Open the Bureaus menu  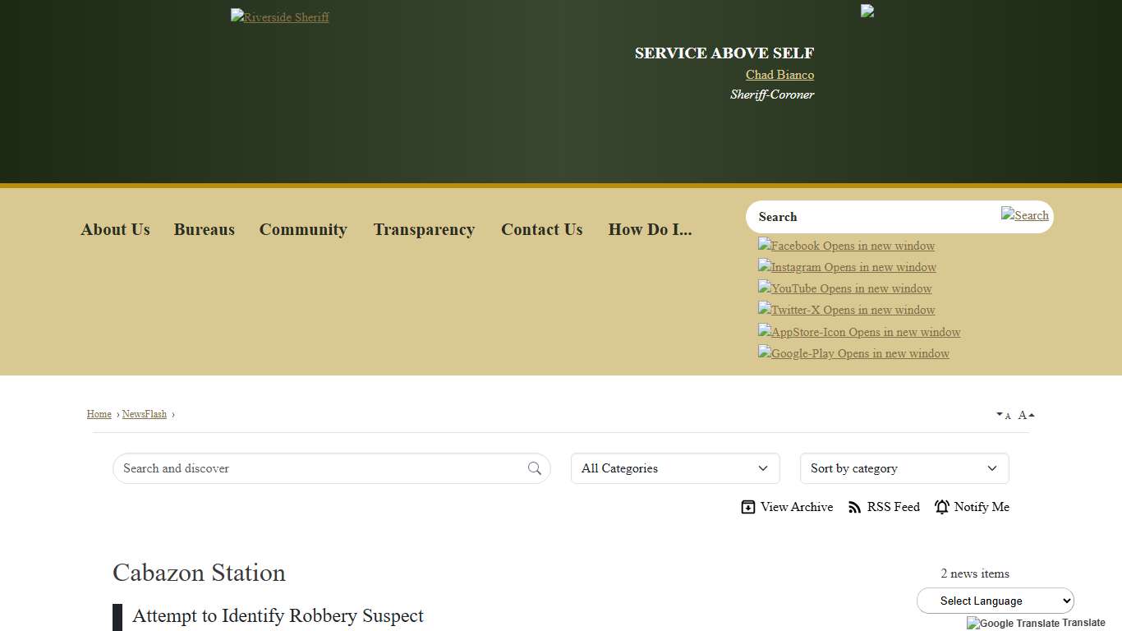click(x=204, y=229)
